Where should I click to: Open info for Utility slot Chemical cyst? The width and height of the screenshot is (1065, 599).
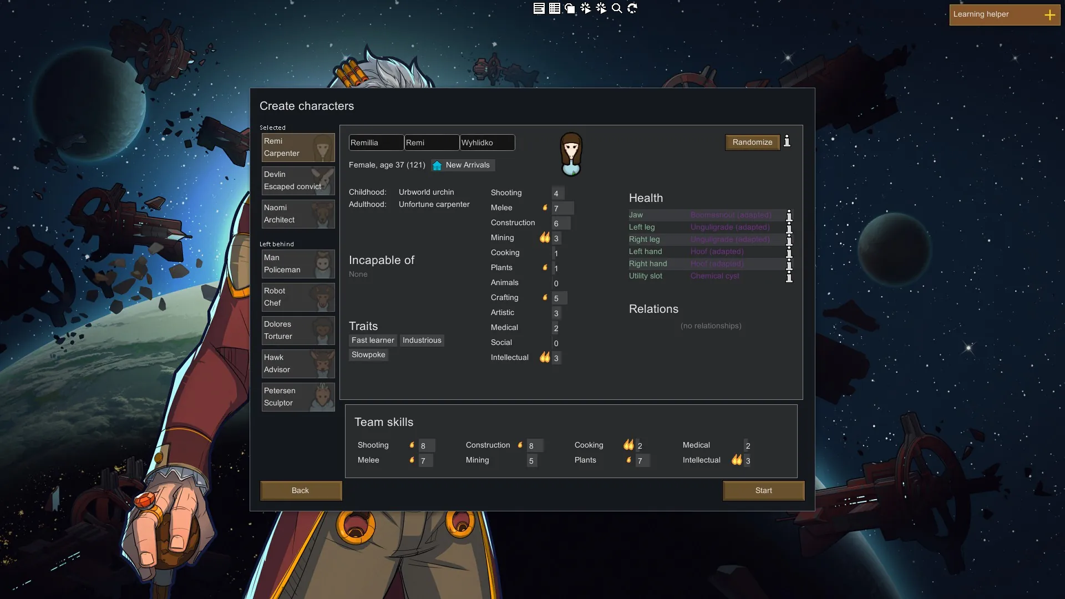pos(789,276)
